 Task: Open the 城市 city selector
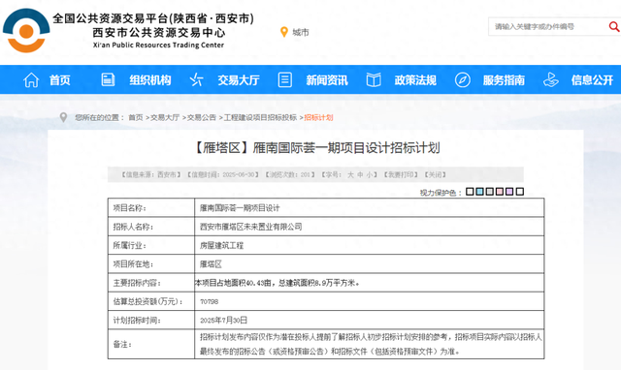(301, 32)
